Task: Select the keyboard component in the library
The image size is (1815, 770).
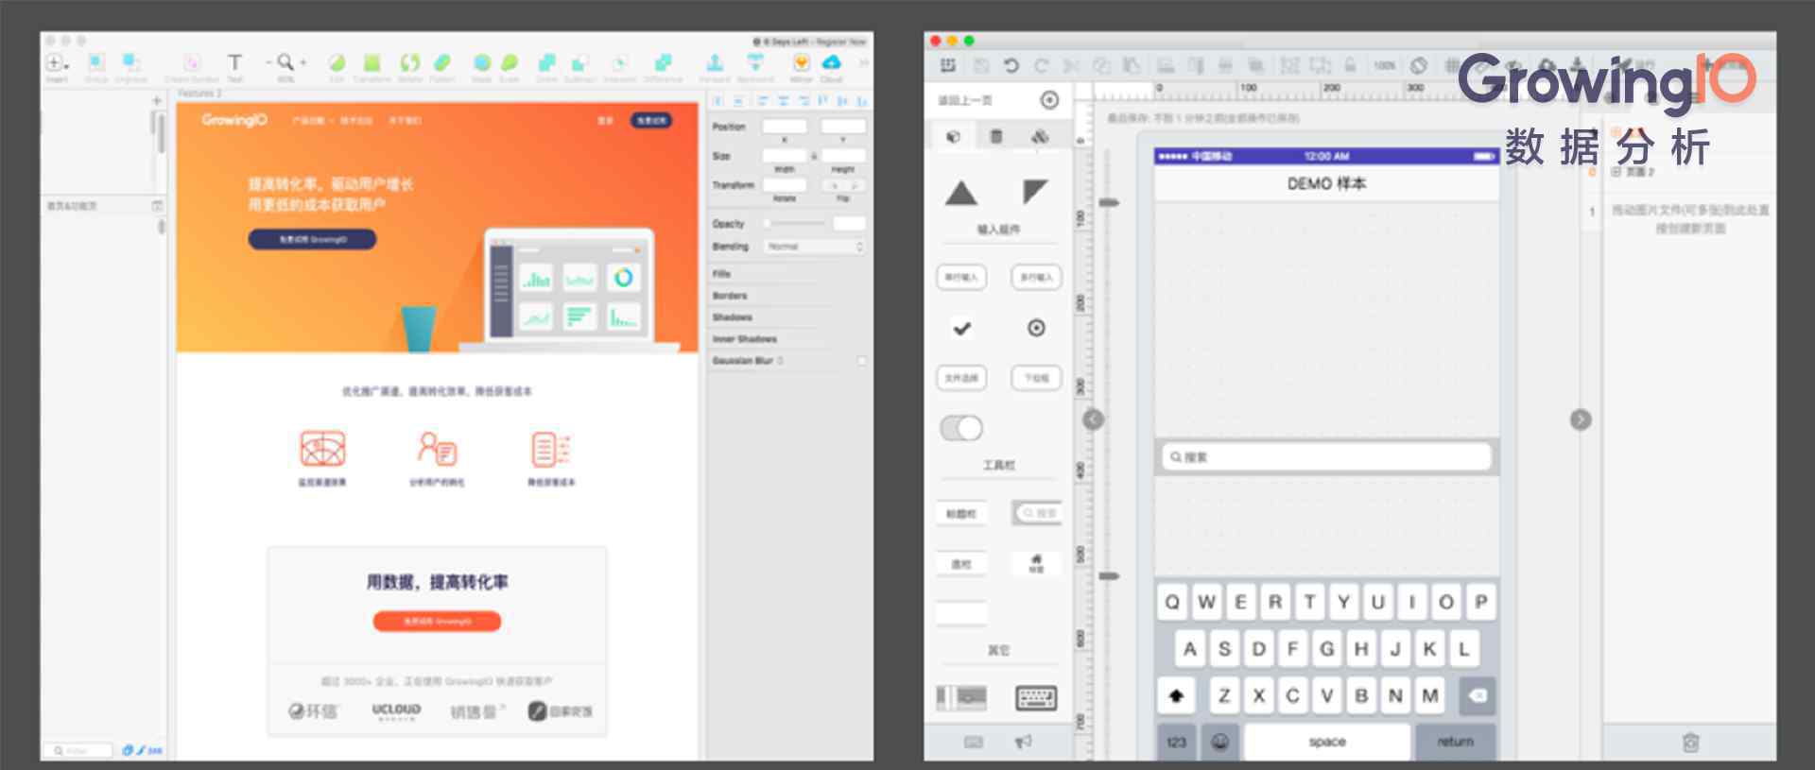Action: pyautogui.click(x=1035, y=698)
